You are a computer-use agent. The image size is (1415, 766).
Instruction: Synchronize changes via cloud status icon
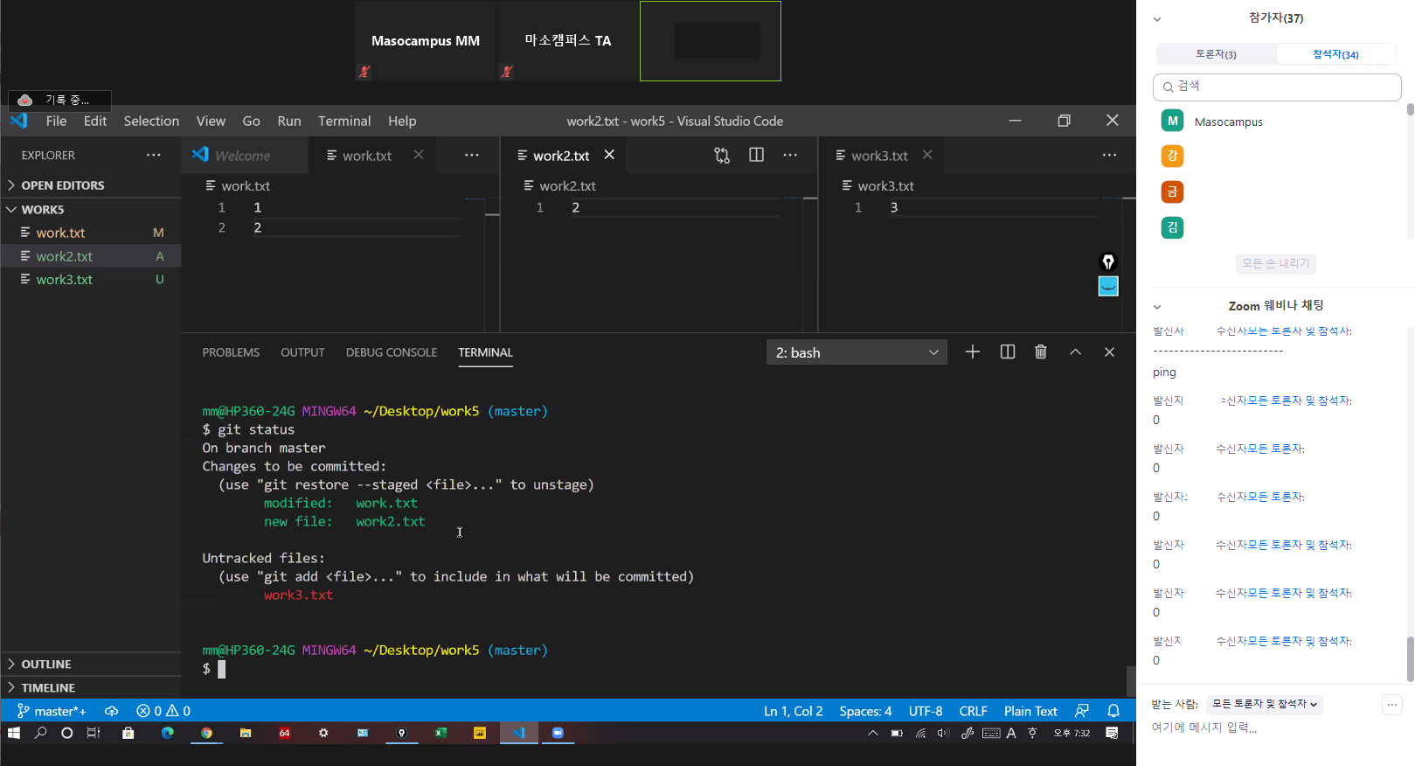point(111,711)
